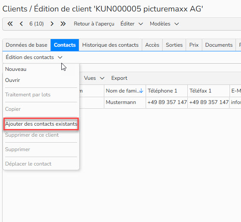
Task: Click the Nom de famille sort arrow
Action: [x=141, y=91]
